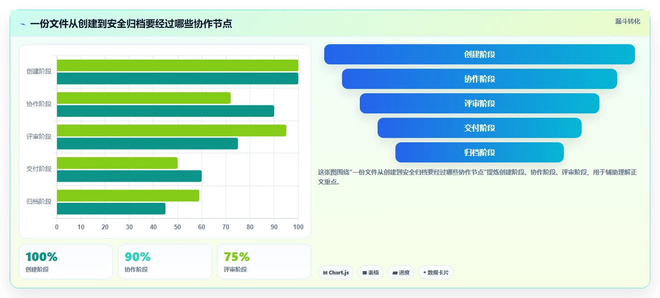Click the lime green 评审阶段 bar
Image resolution: width=660 pixels, height=298 pixels.
(x=171, y=130)
